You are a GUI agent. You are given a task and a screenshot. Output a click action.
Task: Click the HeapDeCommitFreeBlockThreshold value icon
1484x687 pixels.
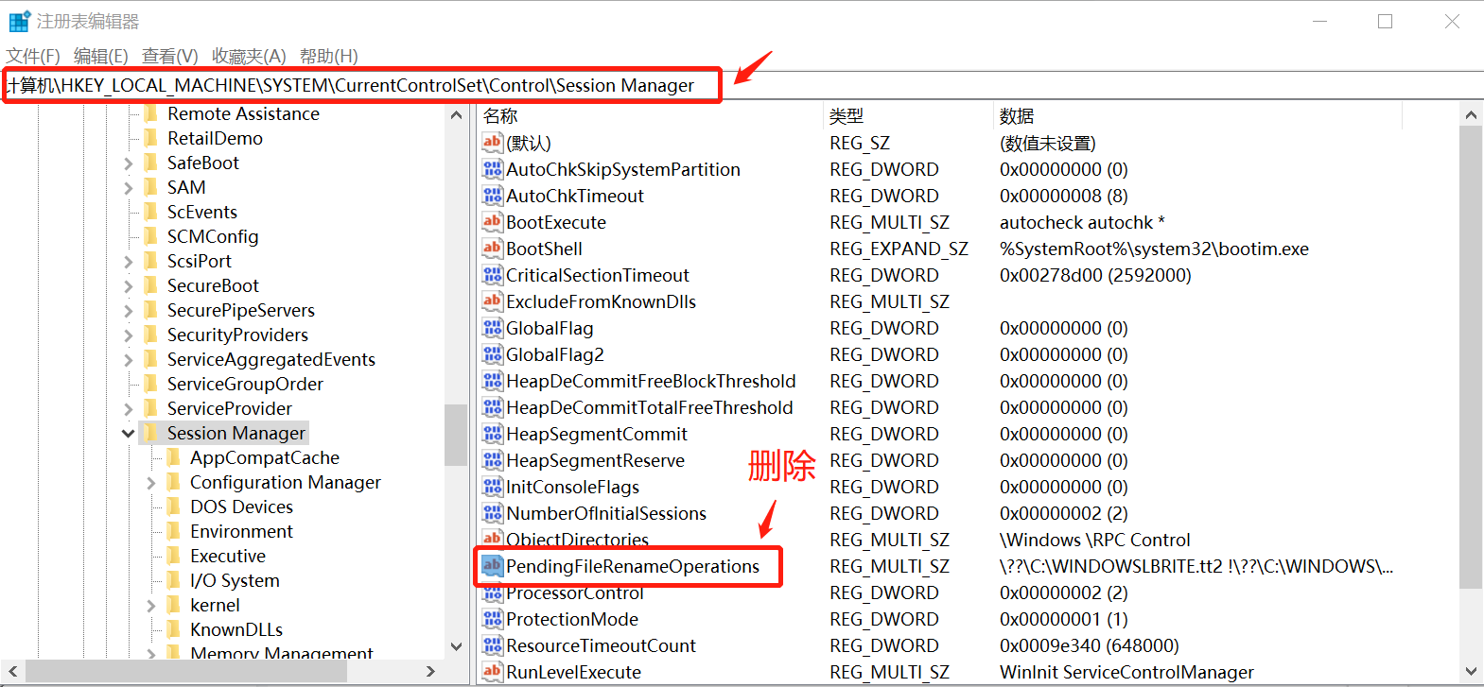(493, 381)
